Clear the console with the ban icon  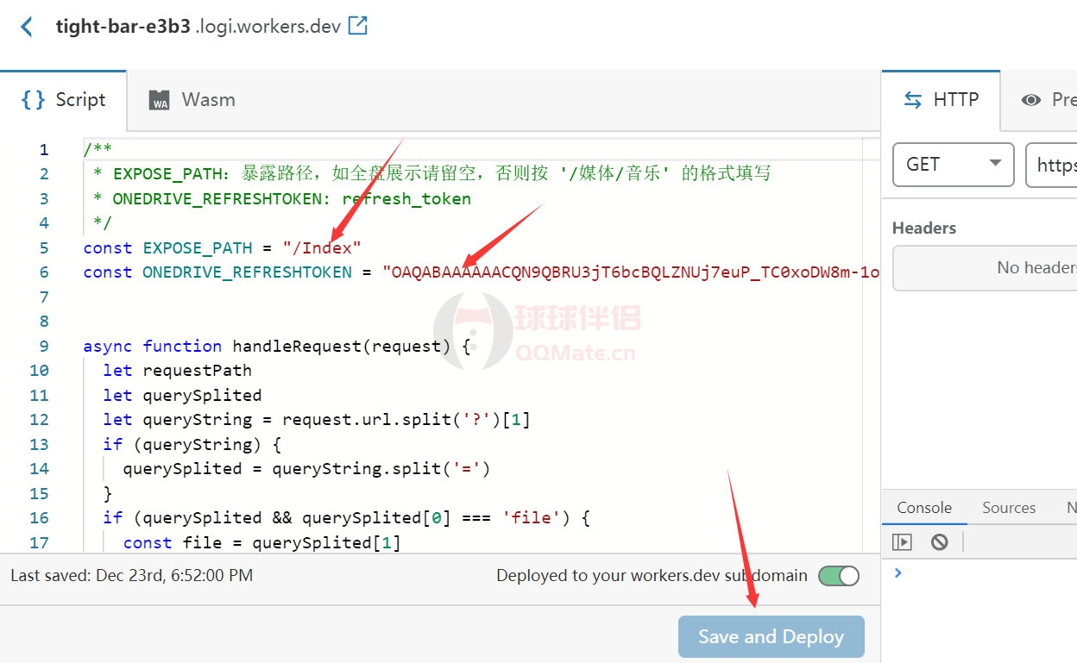tap(940, 541)
